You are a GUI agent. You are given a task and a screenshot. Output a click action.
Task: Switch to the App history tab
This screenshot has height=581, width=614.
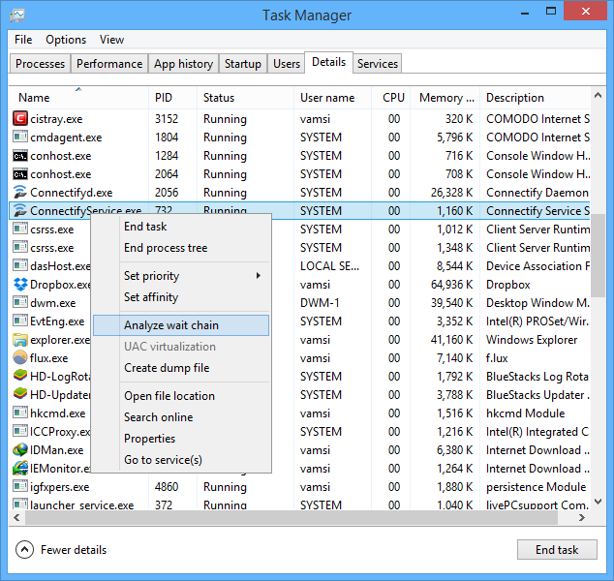pyautogui.click(x=183, y=63)
